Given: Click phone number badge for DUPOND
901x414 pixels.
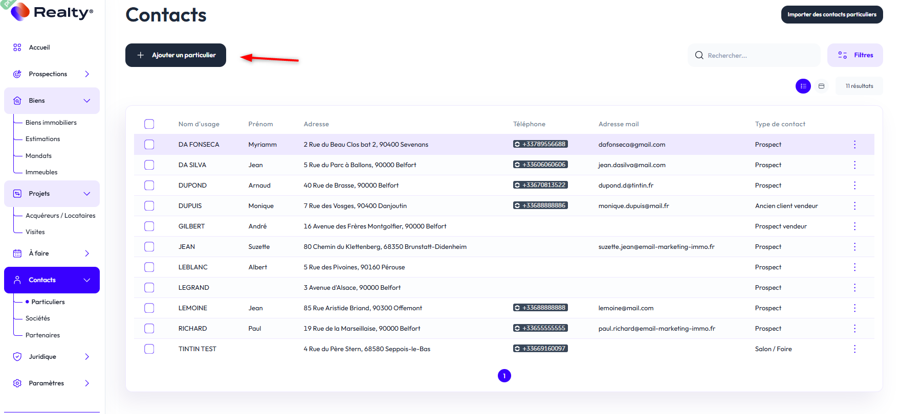Looking at the screenshot, I should 540,185.
